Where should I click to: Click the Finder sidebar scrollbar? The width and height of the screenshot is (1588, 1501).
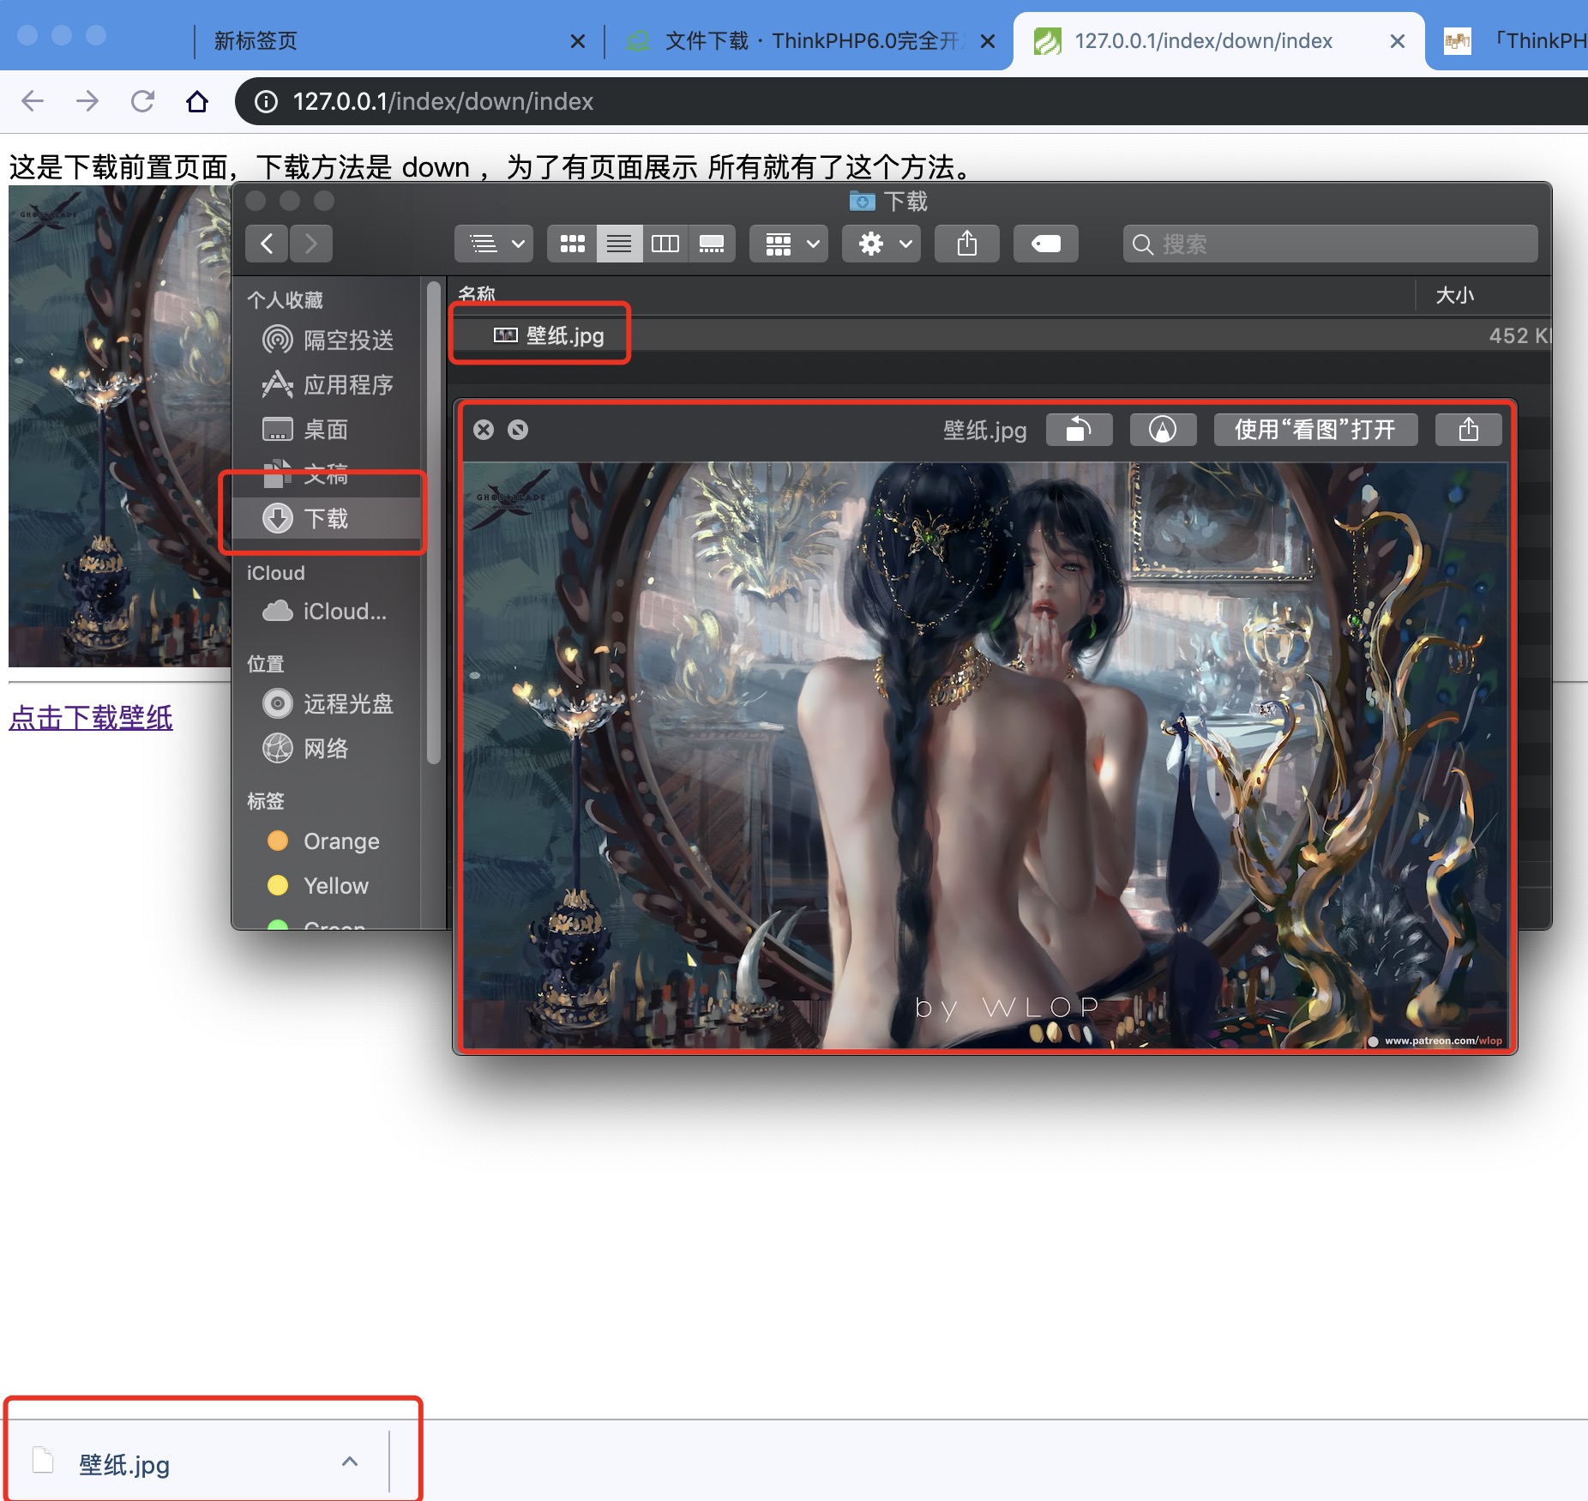pos(434,521)
